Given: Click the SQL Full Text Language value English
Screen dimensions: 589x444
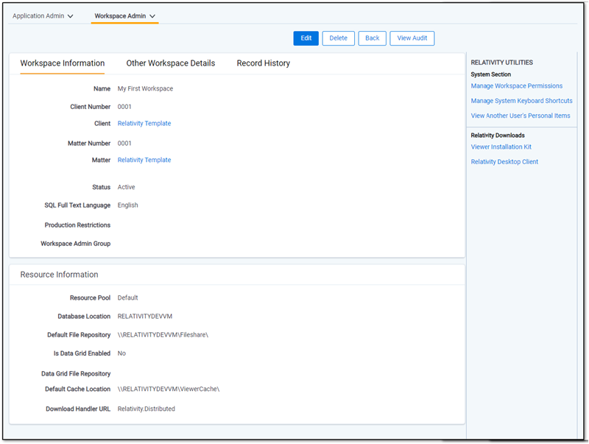Looking at the screenshot, I should point(127,205).
